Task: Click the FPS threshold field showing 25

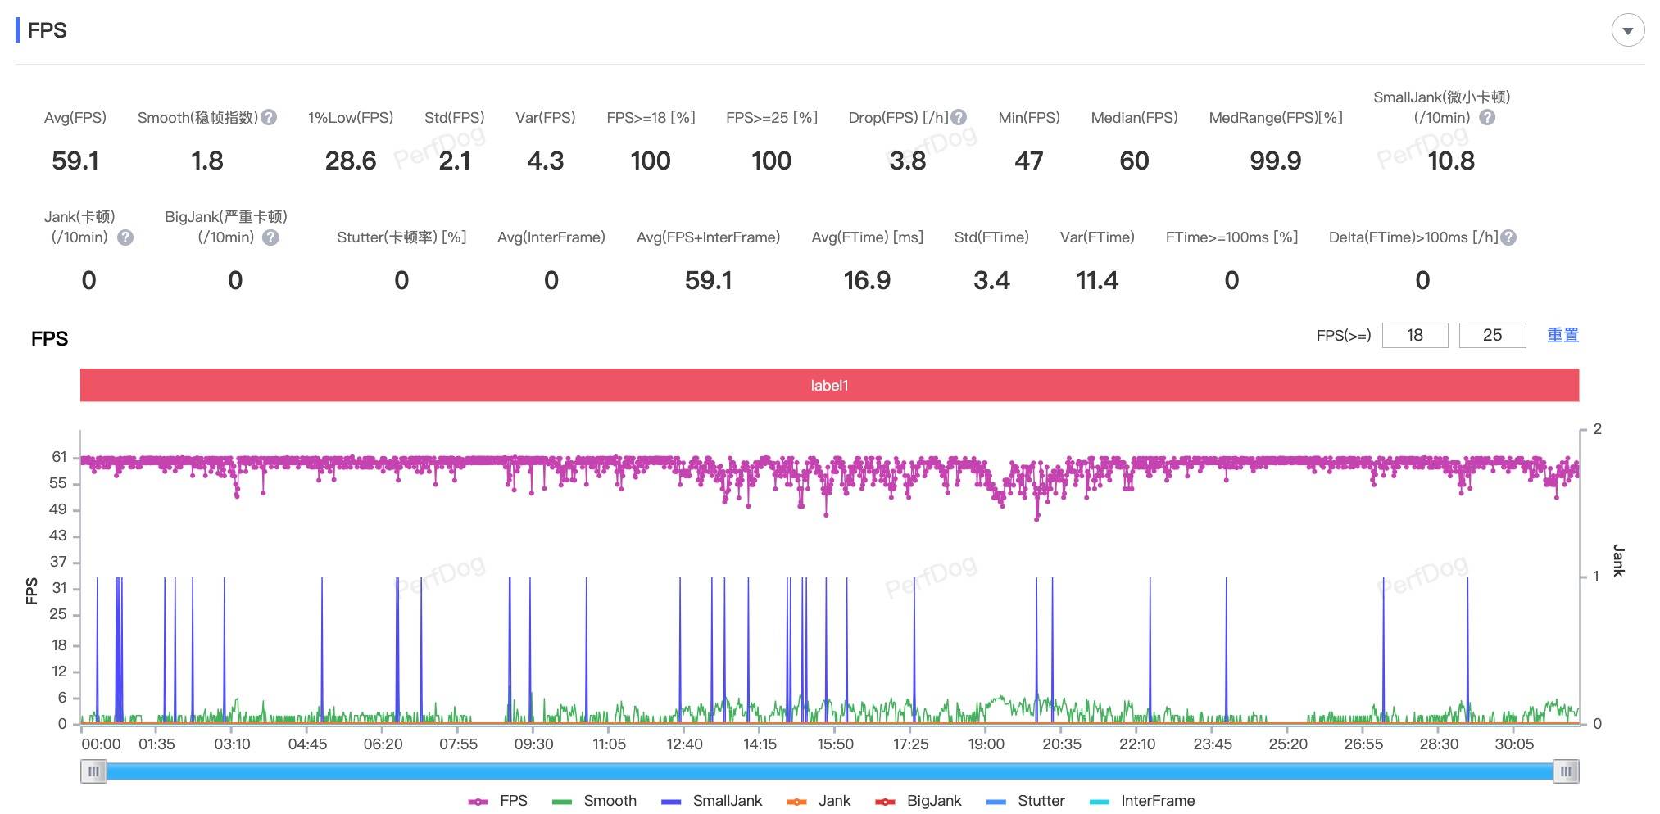Action: [1492, 335]
